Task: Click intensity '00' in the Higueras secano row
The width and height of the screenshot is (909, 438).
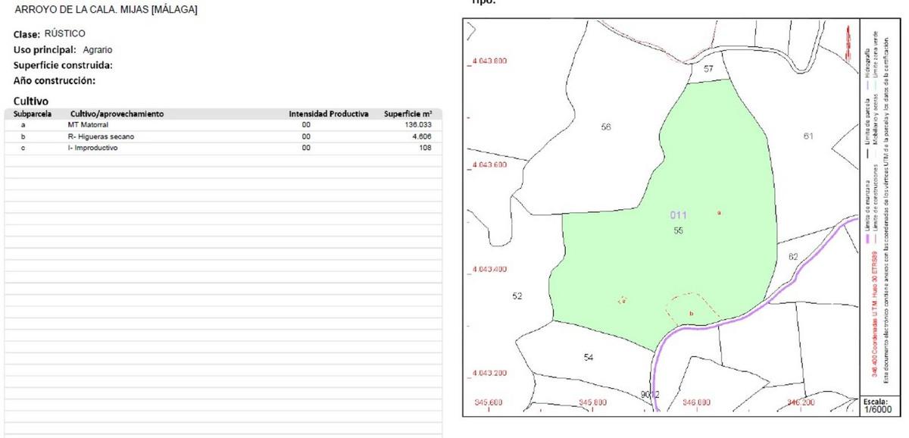Action: click(306, 136)
